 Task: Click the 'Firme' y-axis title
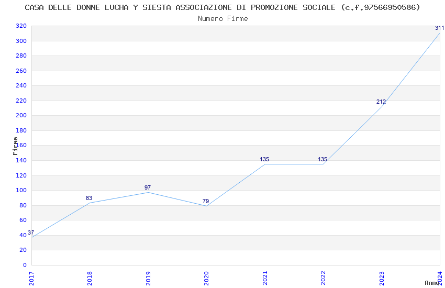pyautogui.click(x=15, y=146)
